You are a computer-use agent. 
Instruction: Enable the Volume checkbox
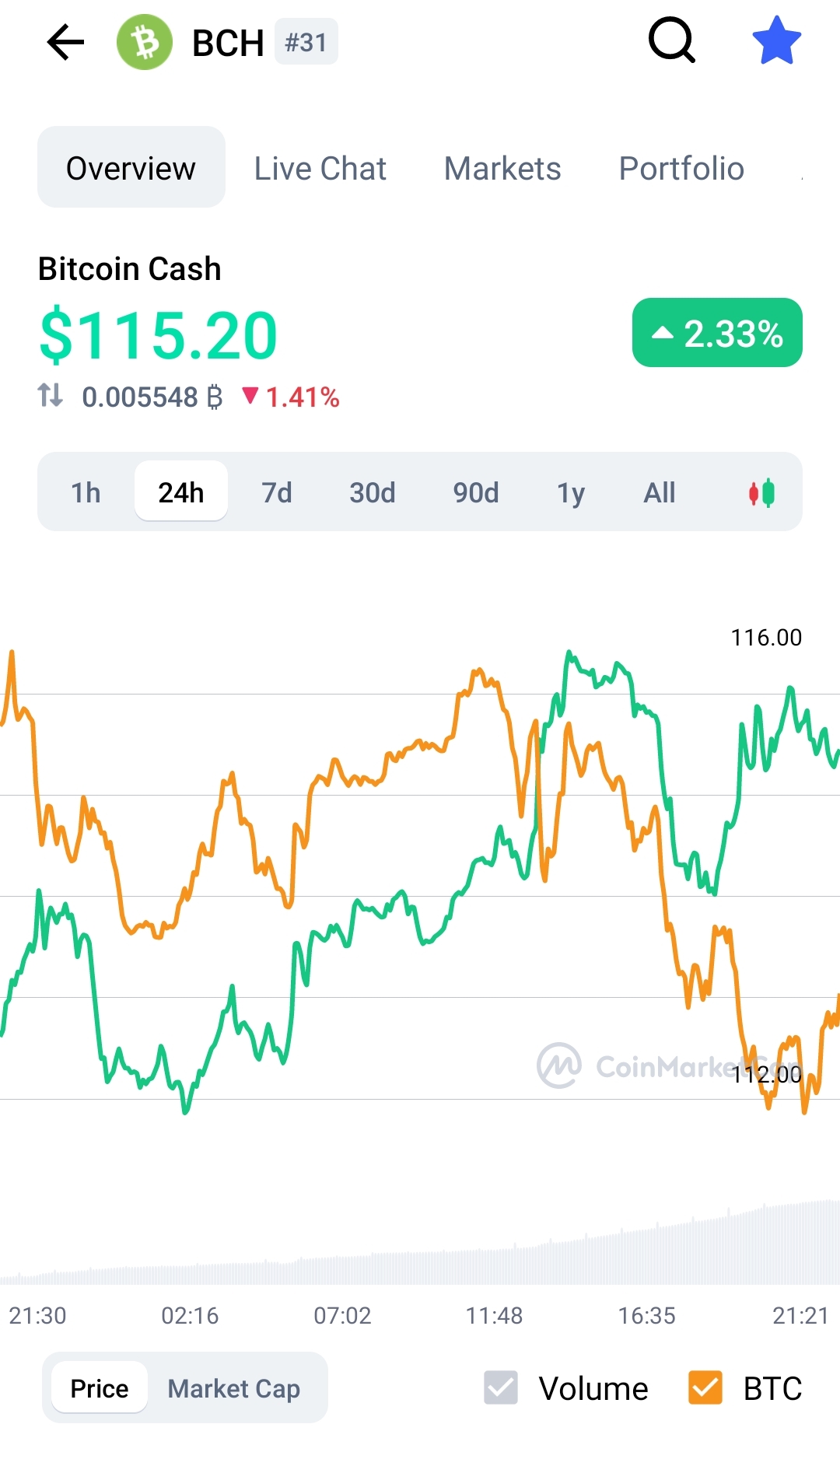(501, 1387)
